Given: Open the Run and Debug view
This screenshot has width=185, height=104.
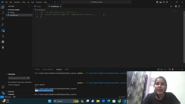Looking at the screenshot, I should (3, 24).
